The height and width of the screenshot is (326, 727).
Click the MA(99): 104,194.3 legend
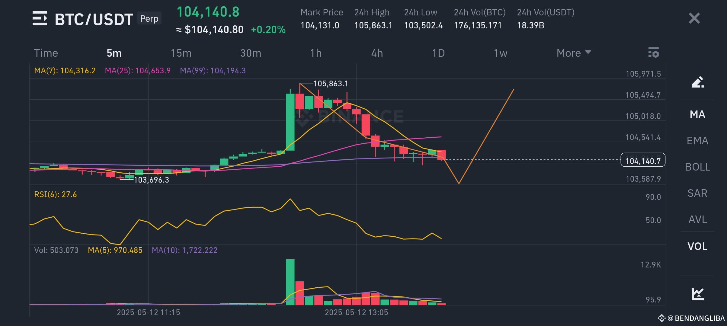point(213,71)
